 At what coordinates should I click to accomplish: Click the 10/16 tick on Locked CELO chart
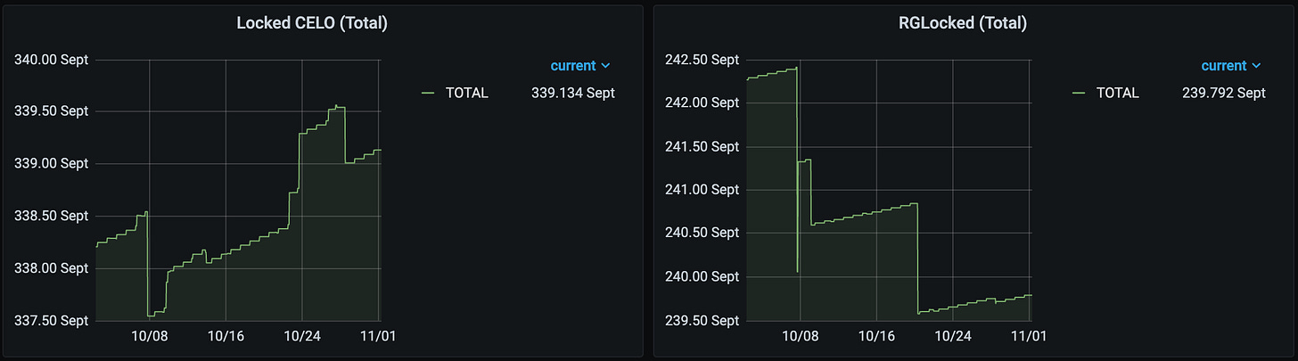226,336
